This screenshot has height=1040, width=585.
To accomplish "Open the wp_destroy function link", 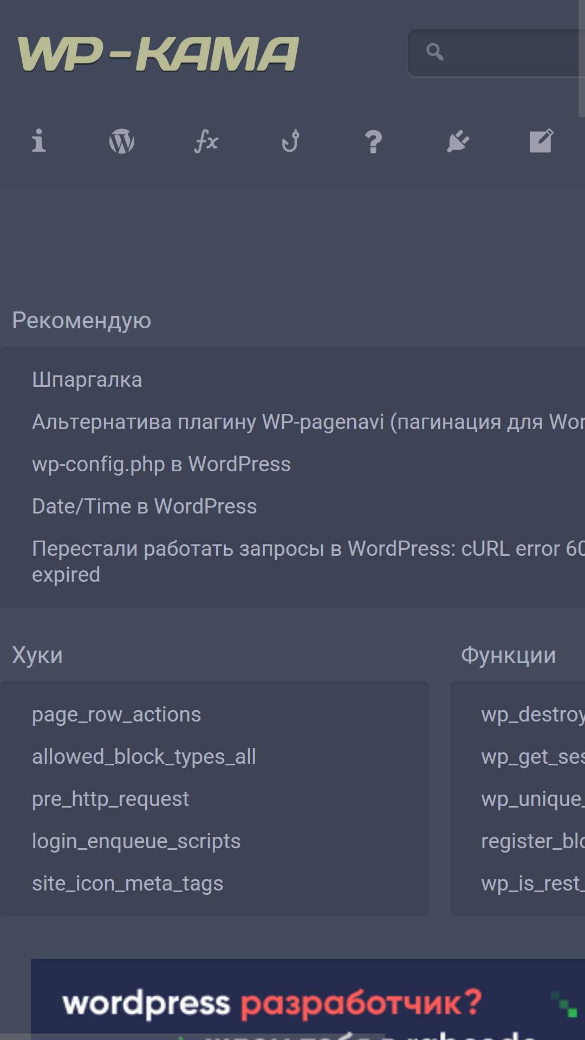I will (x=533, y=714).
